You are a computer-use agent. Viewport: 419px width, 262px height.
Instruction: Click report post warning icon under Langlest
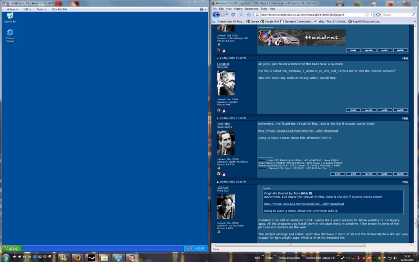point(224,111)
